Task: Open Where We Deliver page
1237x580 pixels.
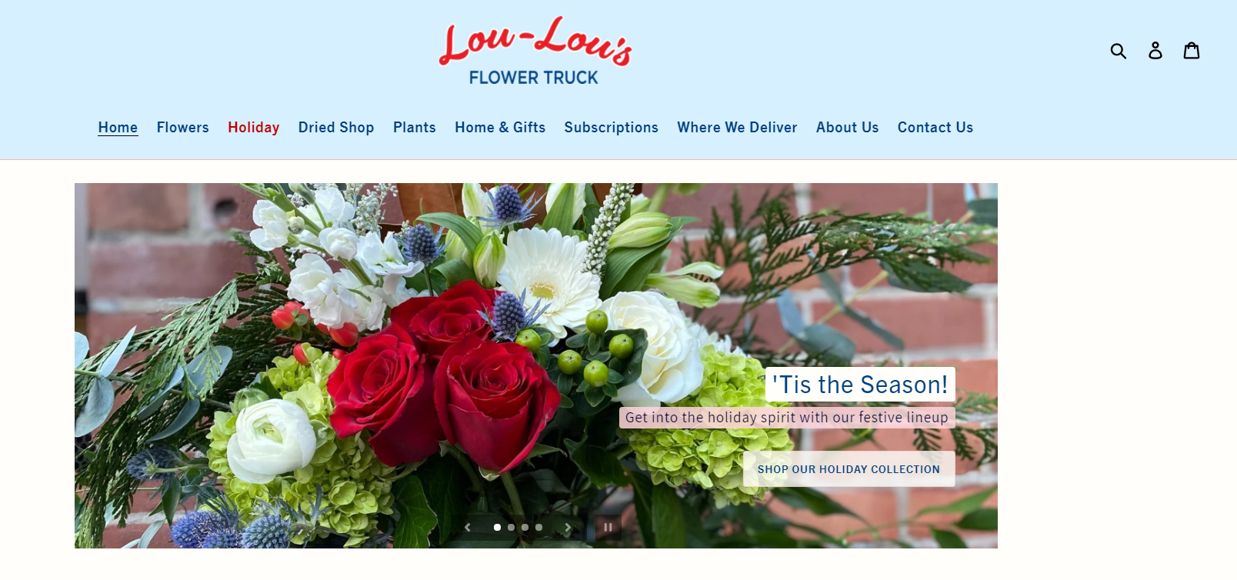Action: click(737, 128)
